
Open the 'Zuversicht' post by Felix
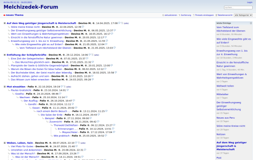click(55, 122)
